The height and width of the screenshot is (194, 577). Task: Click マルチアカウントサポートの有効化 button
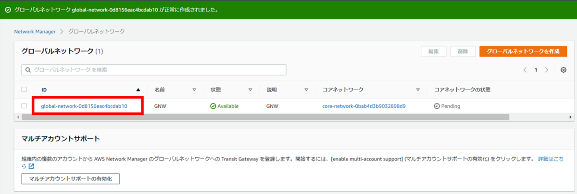tap(71, 179)
